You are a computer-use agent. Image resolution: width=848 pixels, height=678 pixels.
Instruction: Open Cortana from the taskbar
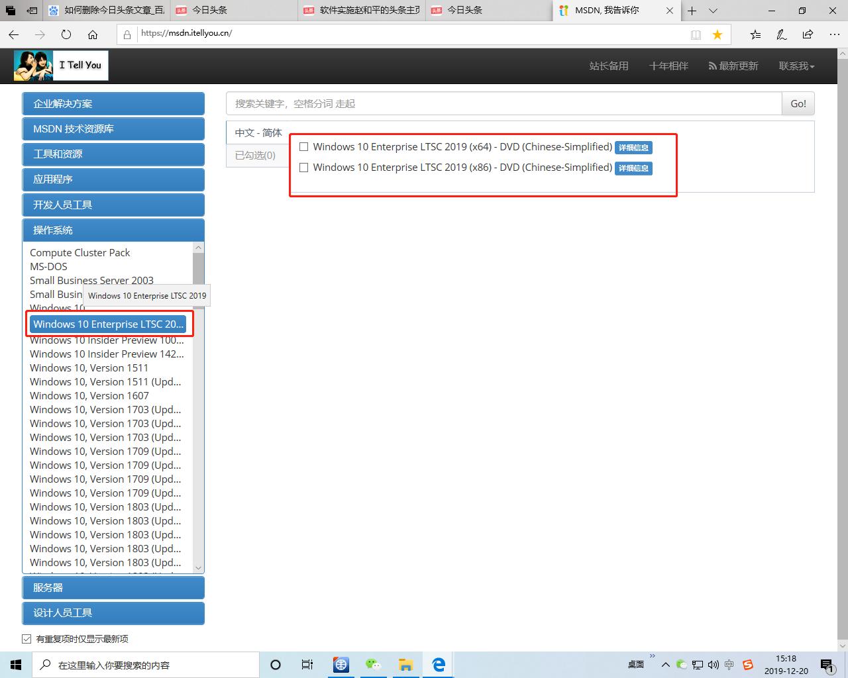pyautogui.click(x=276, y=665)
